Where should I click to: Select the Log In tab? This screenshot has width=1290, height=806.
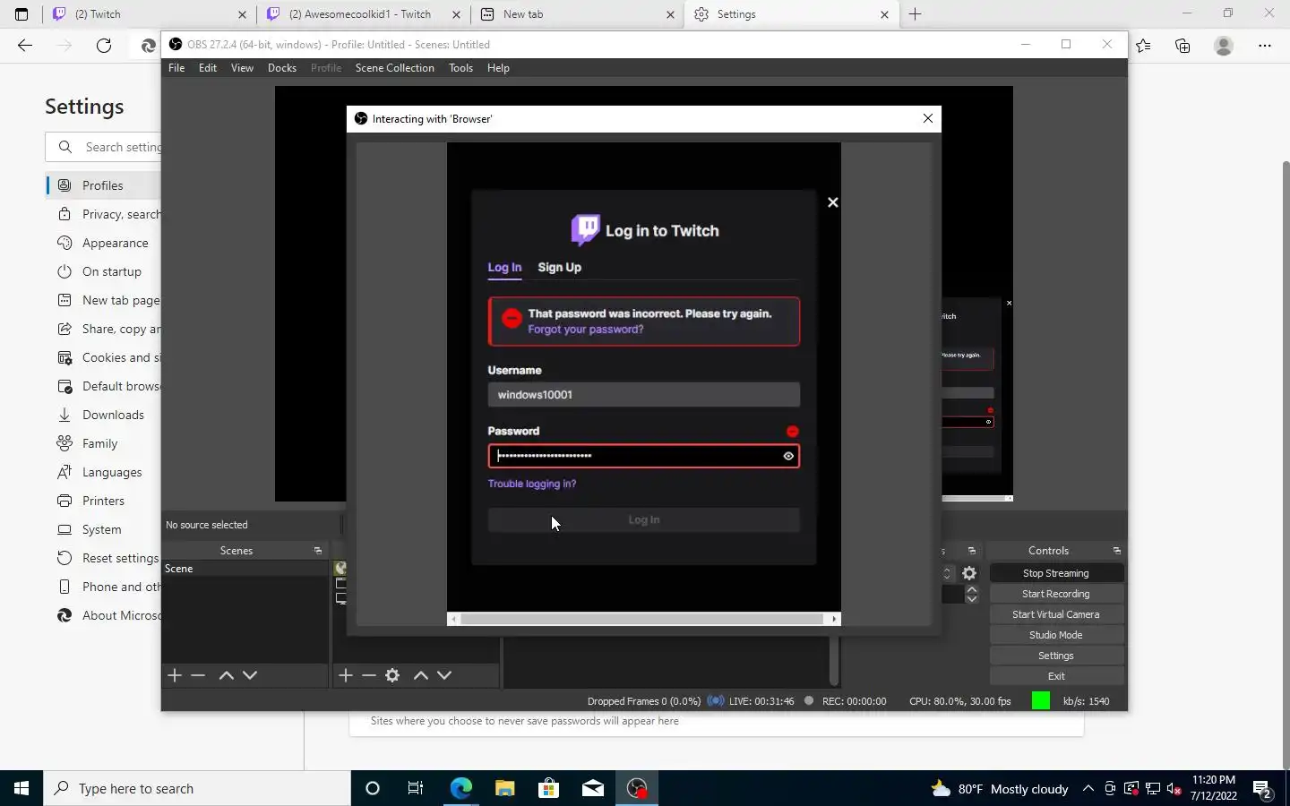pos(504,267)
